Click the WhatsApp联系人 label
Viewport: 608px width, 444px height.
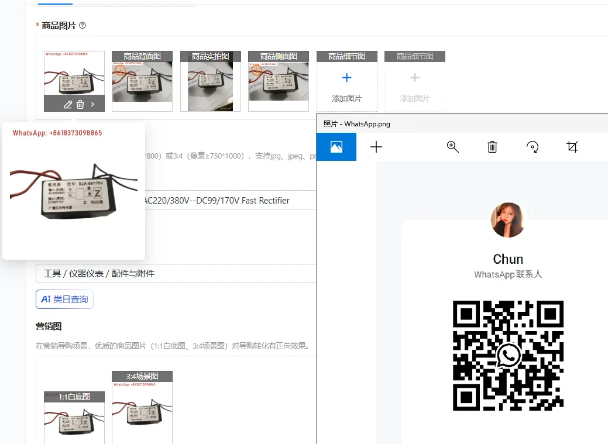(508, 274)
